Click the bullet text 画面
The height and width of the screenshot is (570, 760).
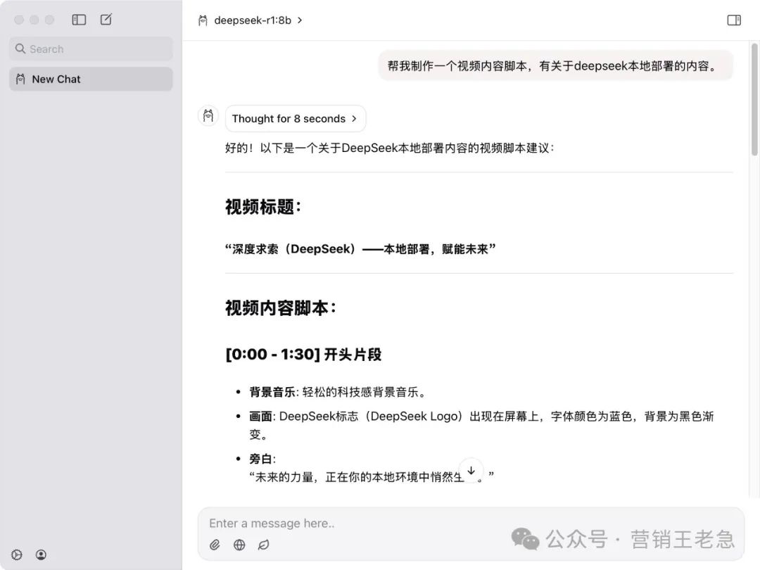(x=261, y=417)
